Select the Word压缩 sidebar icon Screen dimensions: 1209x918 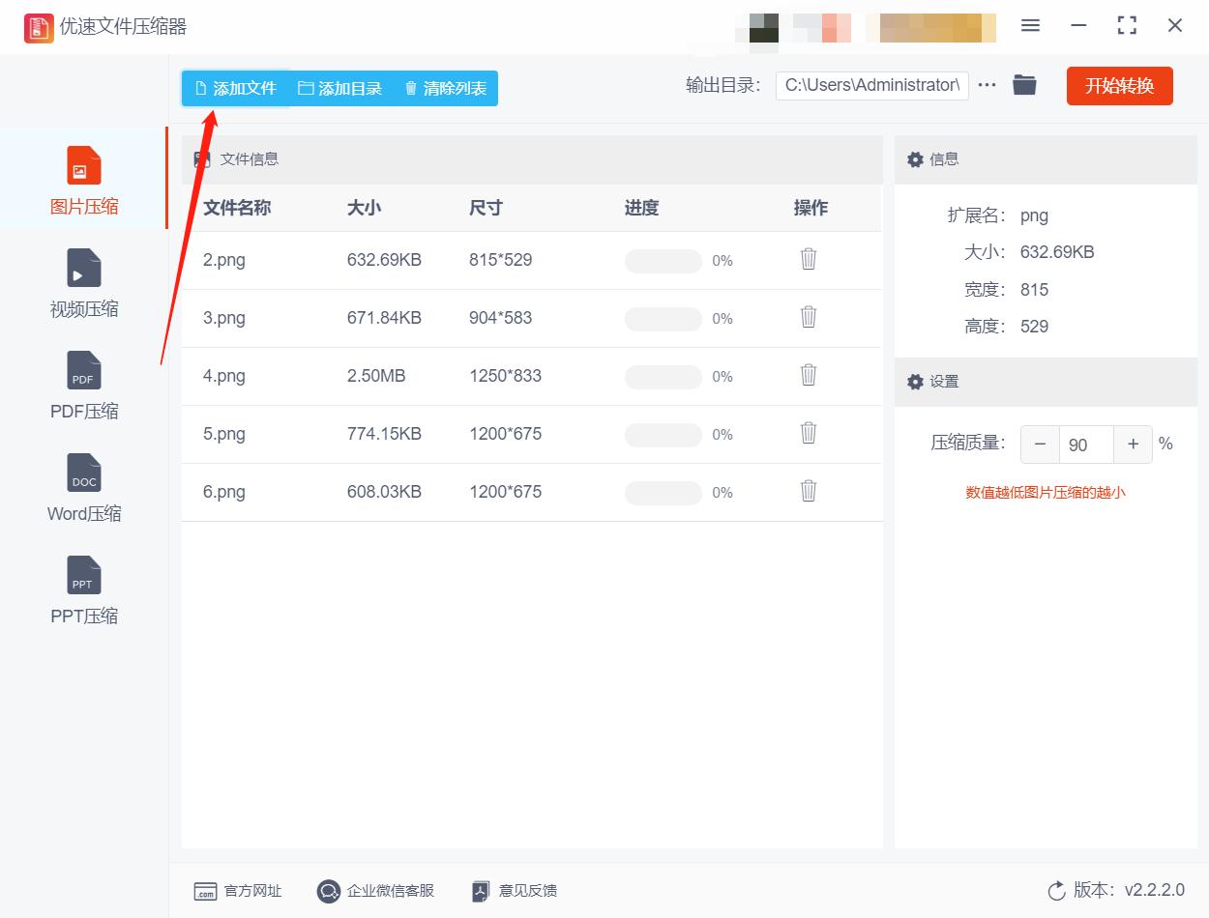click(x=83, y=485)
